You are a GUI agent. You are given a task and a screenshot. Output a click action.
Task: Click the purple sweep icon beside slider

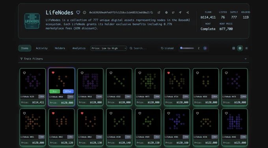point(205,48)
